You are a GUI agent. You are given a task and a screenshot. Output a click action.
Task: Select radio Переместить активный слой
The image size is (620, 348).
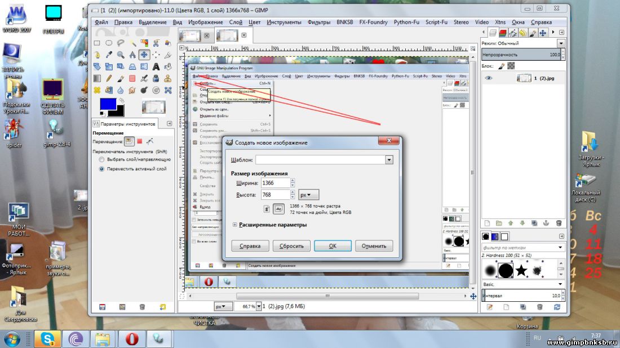tap(101, 169)
